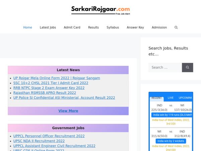Open SSC 10+2 CHSL Admit Card link

[51, 83]
